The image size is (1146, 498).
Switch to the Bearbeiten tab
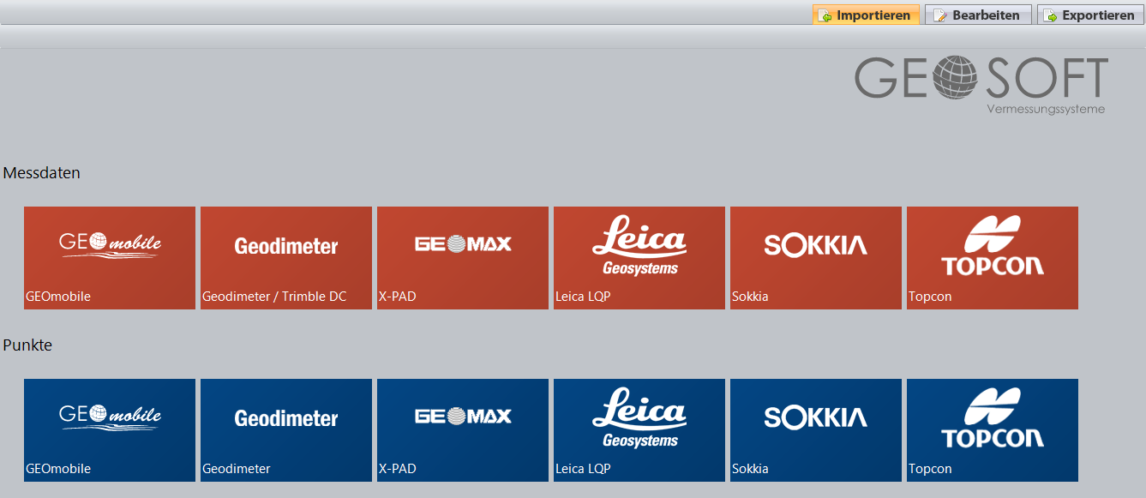978,15
